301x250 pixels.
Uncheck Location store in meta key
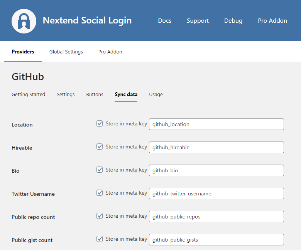(x=100, y=124)
